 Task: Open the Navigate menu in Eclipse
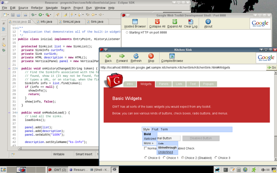tap(52, 8)
